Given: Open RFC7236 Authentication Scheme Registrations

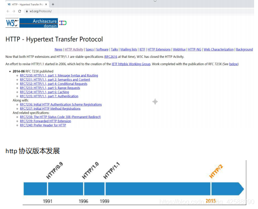Looking at the screenshot, I should [x=61, y=105].
